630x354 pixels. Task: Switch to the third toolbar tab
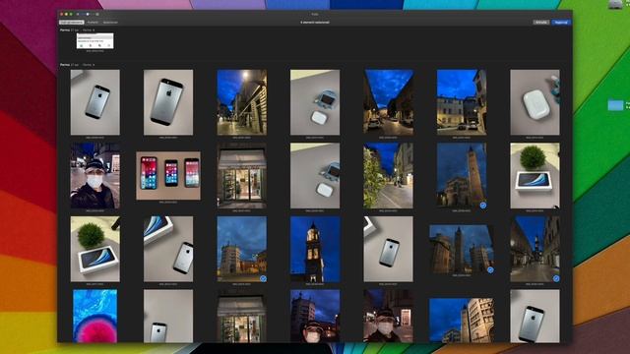110,23
